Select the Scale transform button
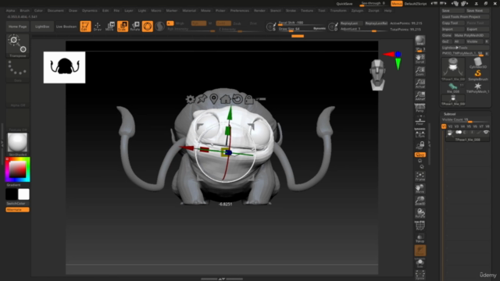The width and height of the screenshot is (500, 281). tap(123, 27)
